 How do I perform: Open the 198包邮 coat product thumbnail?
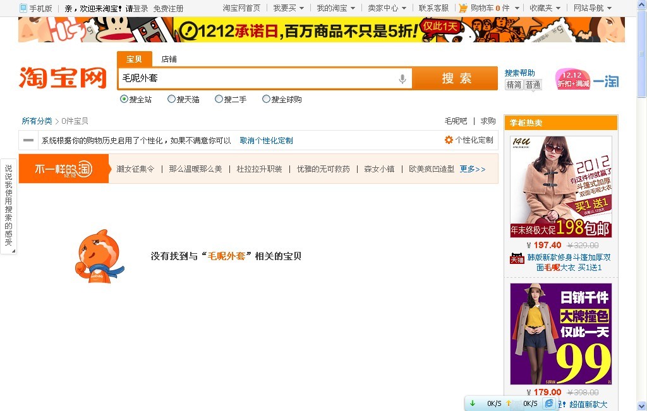(x=561, y=187)
